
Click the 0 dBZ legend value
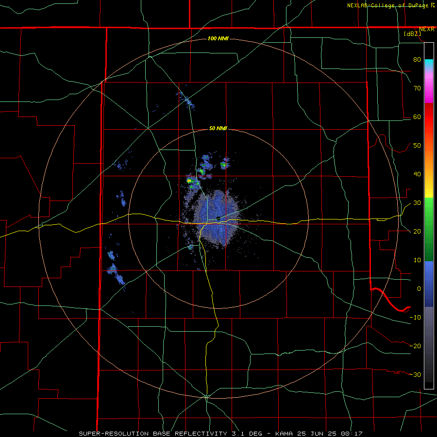(x=419, y=289)
